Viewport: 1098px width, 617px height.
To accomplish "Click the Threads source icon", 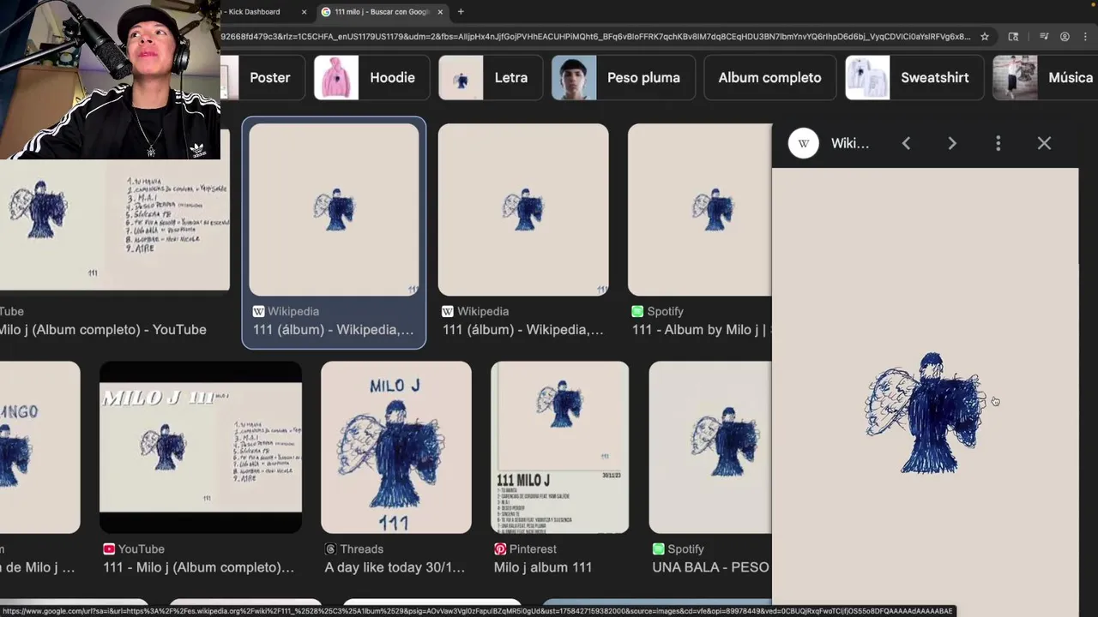I will [x=330, y=549].
